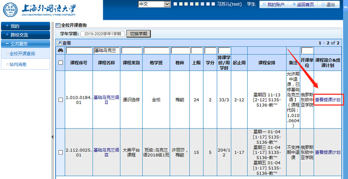The height and width of the screenshot is (179, 348).
Task: Click the binoculars search icon
Action: tap(61, 51)
